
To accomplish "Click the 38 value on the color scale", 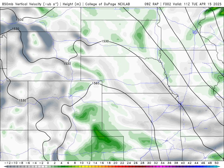I will pyautogui.click(x=176, y=163).
